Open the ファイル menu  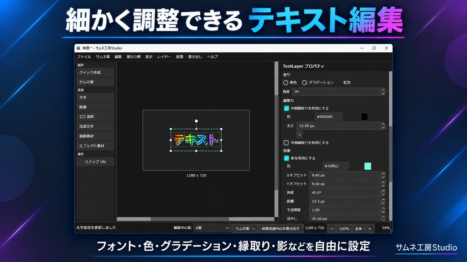[84, 57]
